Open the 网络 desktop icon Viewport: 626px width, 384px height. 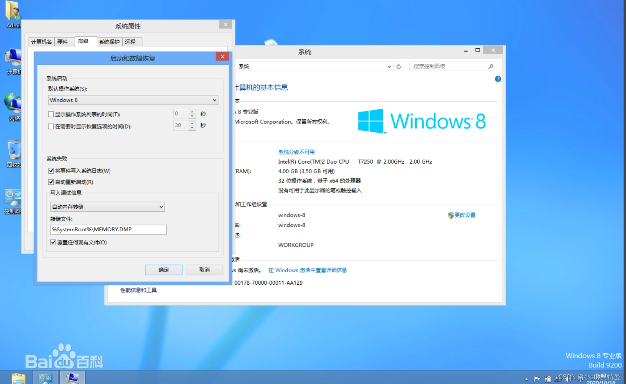13,107
